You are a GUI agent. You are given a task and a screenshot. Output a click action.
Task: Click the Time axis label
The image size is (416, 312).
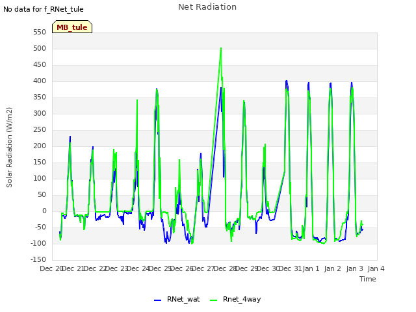pos(368,279)
